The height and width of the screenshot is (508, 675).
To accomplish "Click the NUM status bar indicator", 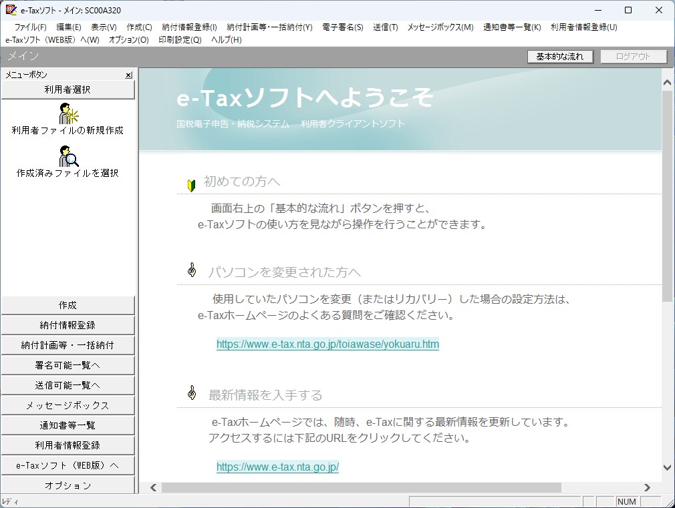I will coord(626,501).
